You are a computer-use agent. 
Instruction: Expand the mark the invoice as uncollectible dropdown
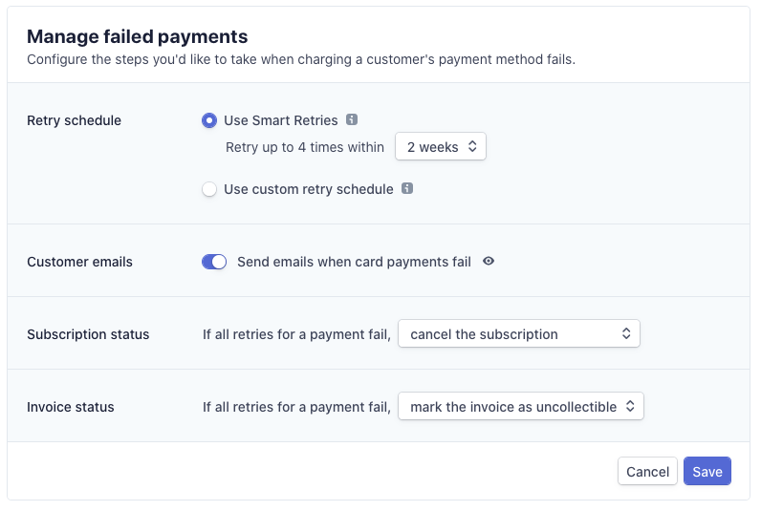point(520,407)
